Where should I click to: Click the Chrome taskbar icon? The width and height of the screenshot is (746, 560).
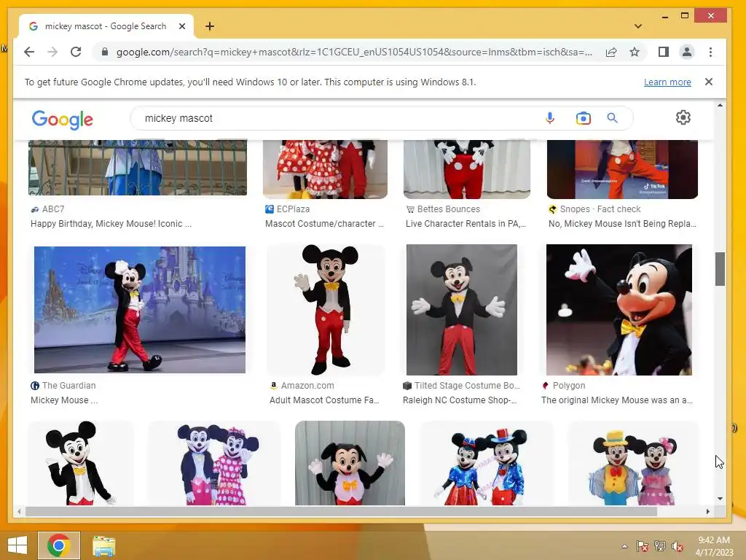pyautogui.click(x=59, y=545)
